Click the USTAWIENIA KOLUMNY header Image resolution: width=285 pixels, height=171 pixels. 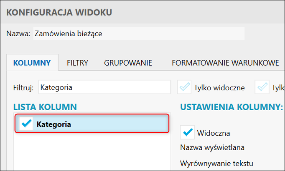click(232, 107)
